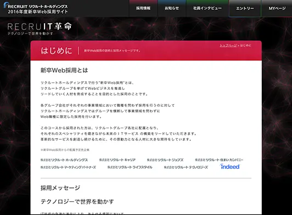The height and width of the screenshot is (215, 292).
Task: Click the 採用メッセージ heading
Action: point(60,188)
